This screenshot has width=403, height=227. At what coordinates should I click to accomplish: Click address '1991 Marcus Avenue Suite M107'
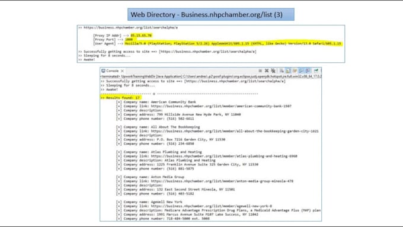pos(207,215)
